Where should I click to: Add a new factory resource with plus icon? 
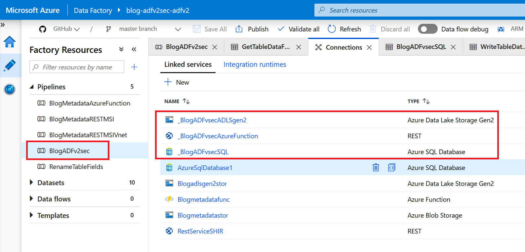(x=134, y=67)
